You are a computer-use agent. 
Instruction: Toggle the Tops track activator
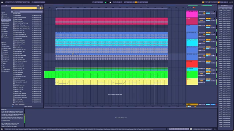[208, 26]
